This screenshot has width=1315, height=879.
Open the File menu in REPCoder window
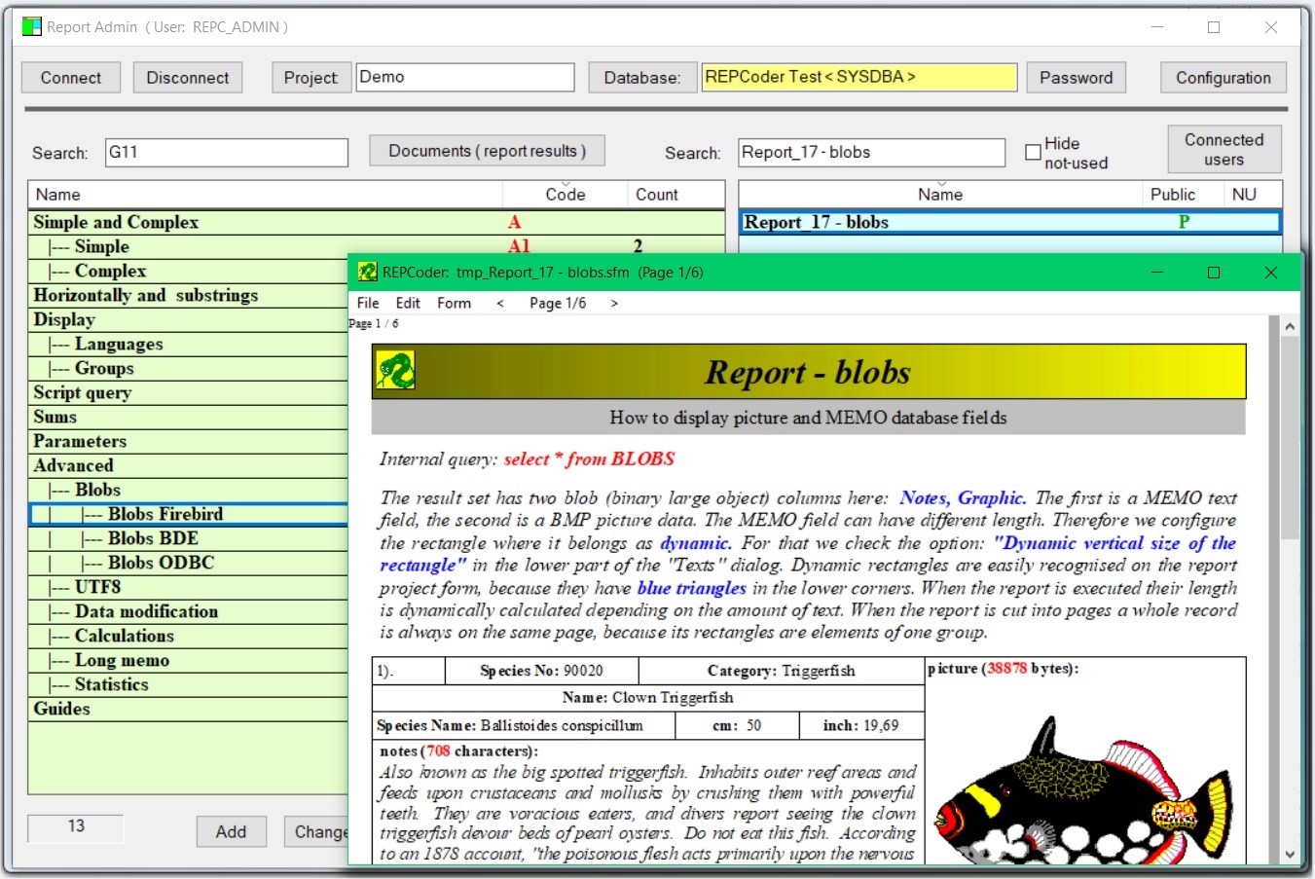point(368,303)
